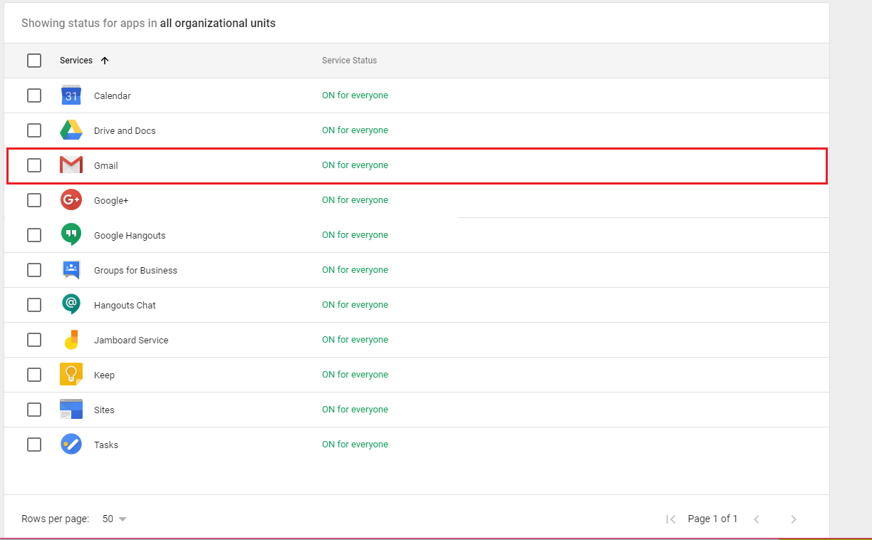
Task: Check the Hangouts Chat checkbox
Action: [34, 305]
